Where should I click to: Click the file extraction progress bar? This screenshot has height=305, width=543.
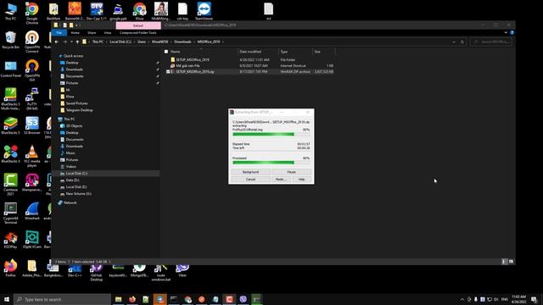(271, 134)
